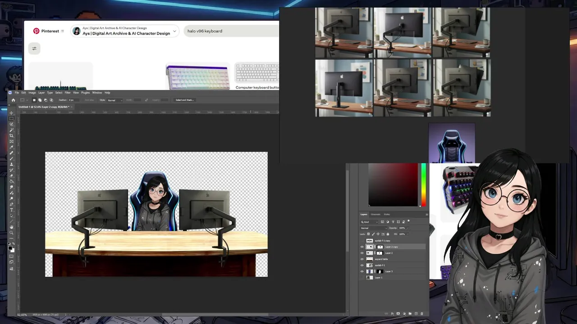Screen dimensions: 577x324
Task: Hide the Layer 3 layer
Action: [x=362, y=271]
